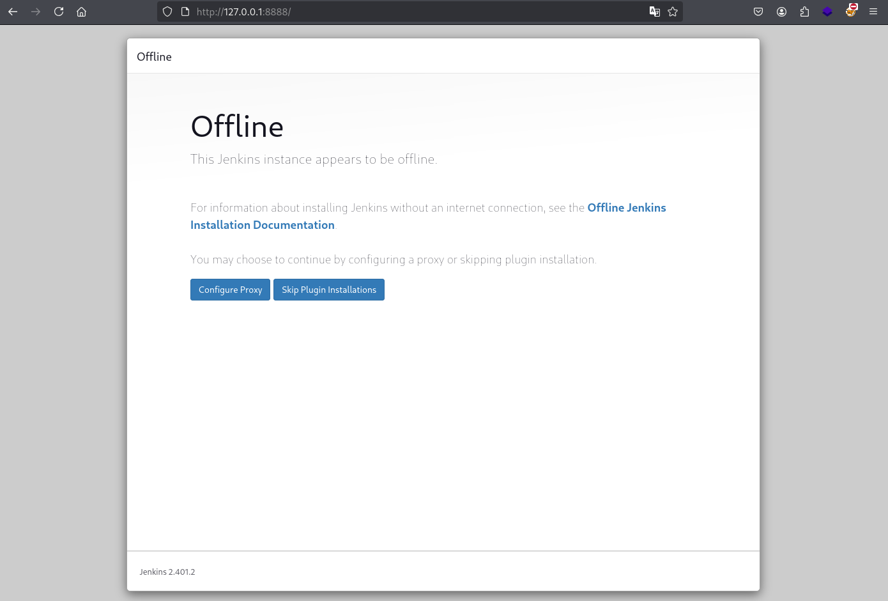Click the 'You may choose to continue' text
The image size is (888, 601).
pos(394,260)
